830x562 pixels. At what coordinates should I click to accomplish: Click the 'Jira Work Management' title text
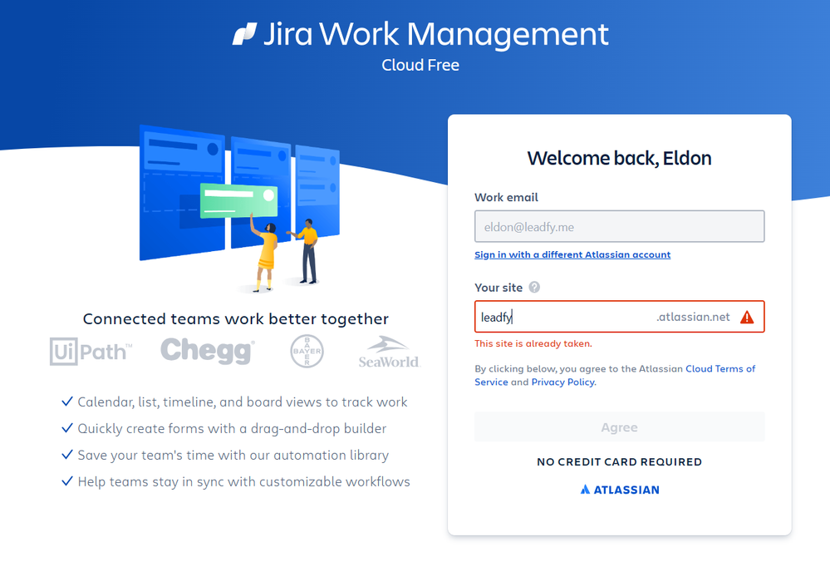click(x=436, y=34)
